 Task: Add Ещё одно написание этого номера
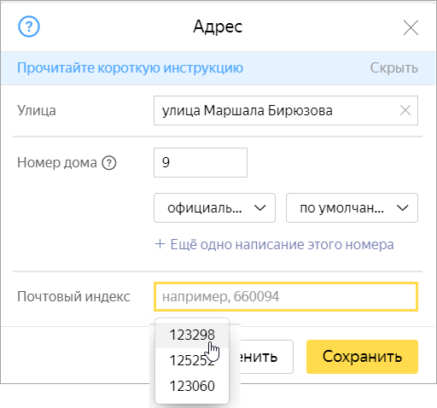[x=275, y=244]
